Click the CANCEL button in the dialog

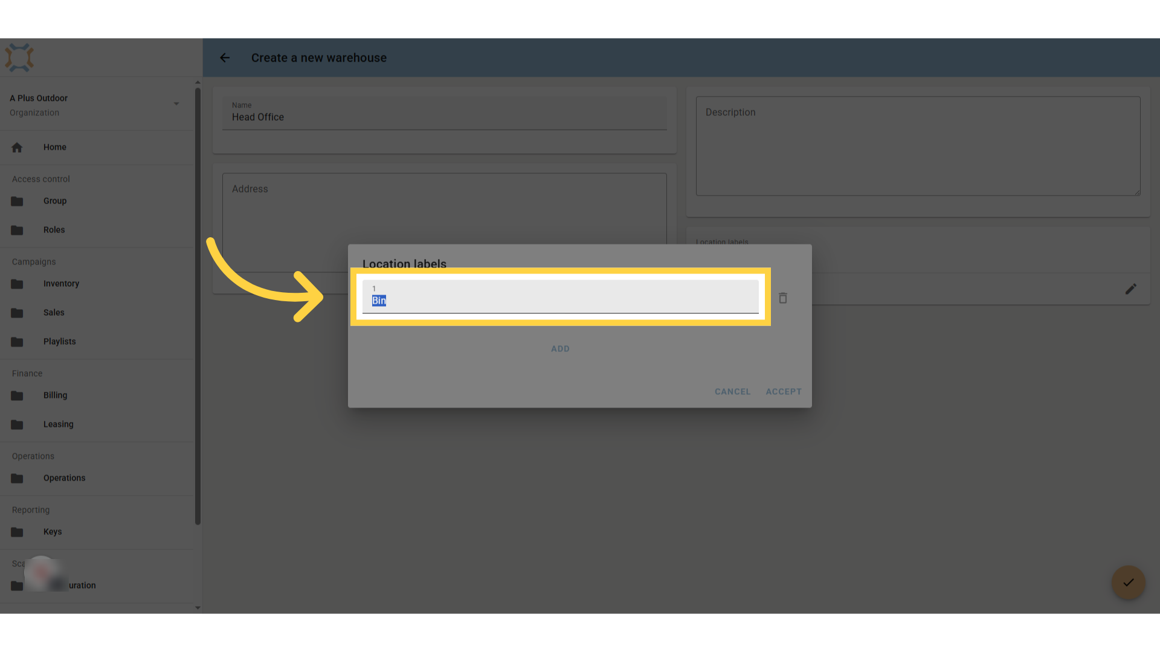[x=732, y=392]
